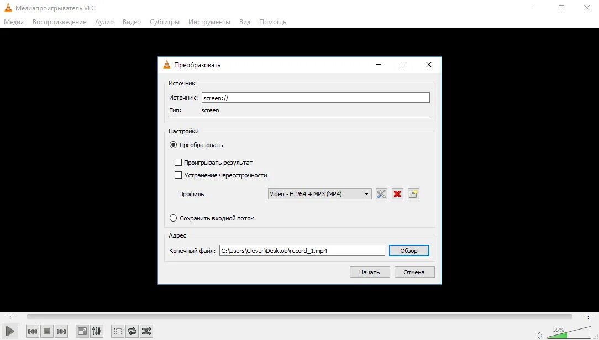The width and height of the screenshot is (599, 340).
Task: Open the Аудио menu
Action: click(x=104, y=22)
